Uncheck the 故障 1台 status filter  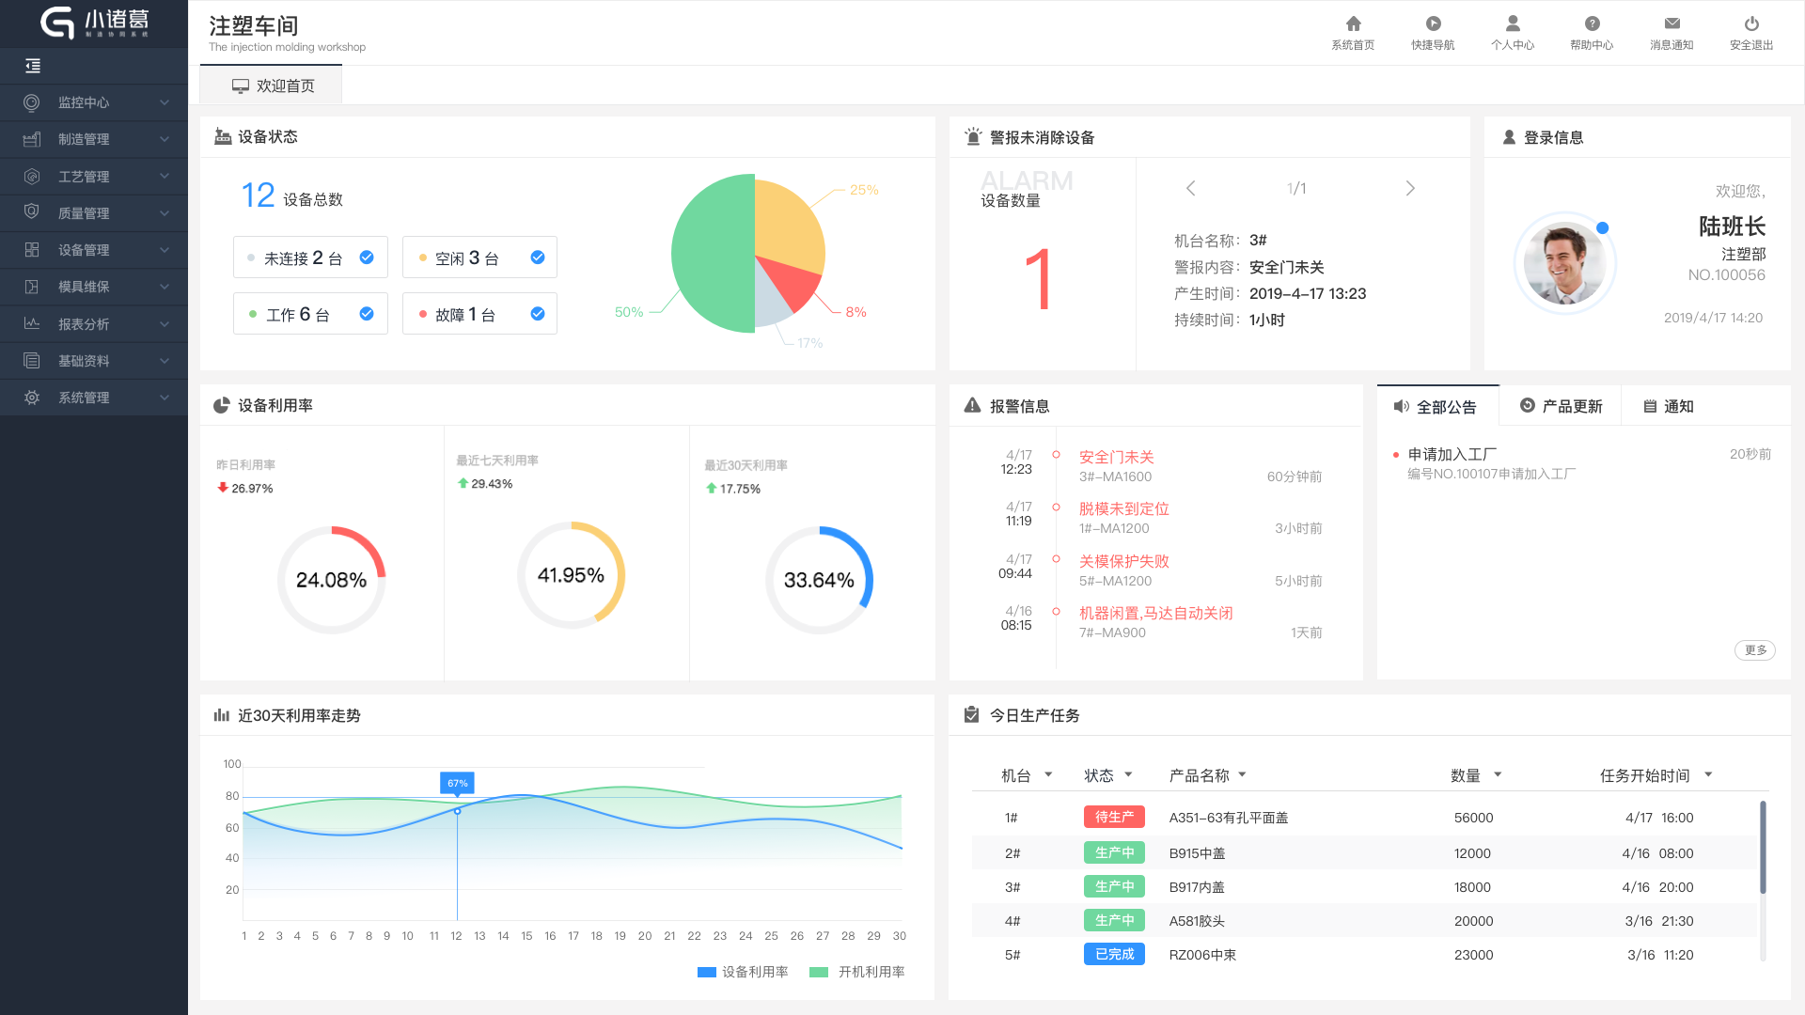pos(538,314)
